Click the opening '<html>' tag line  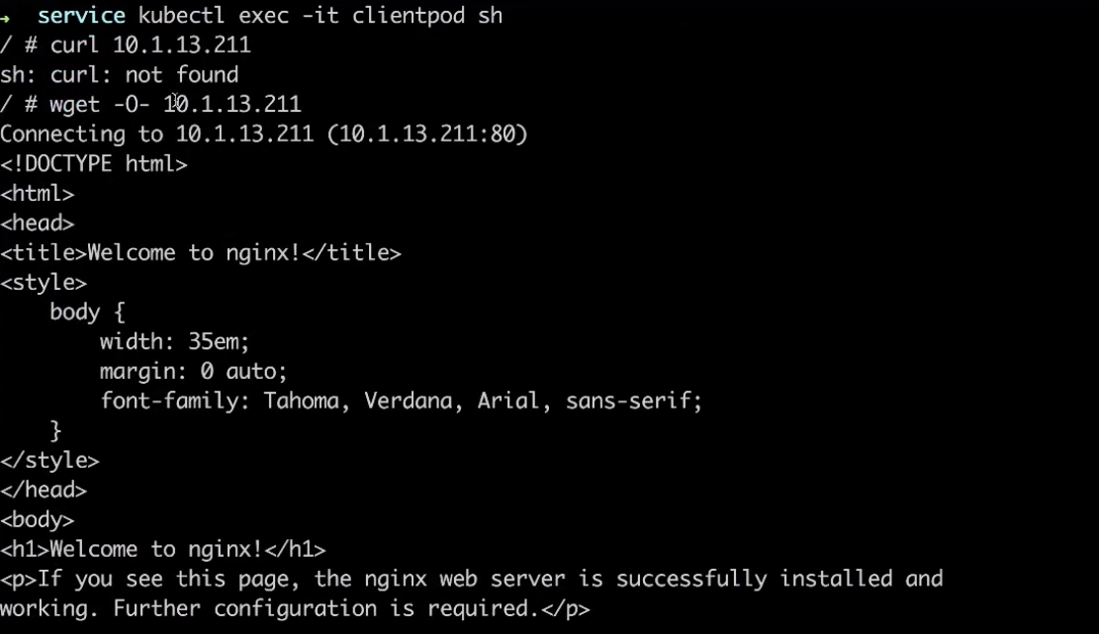(x=38, y=193)
